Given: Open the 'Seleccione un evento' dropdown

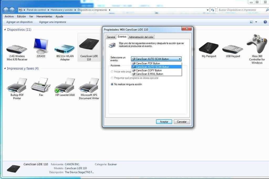Looking at the screenshot, I should (156, 59).
